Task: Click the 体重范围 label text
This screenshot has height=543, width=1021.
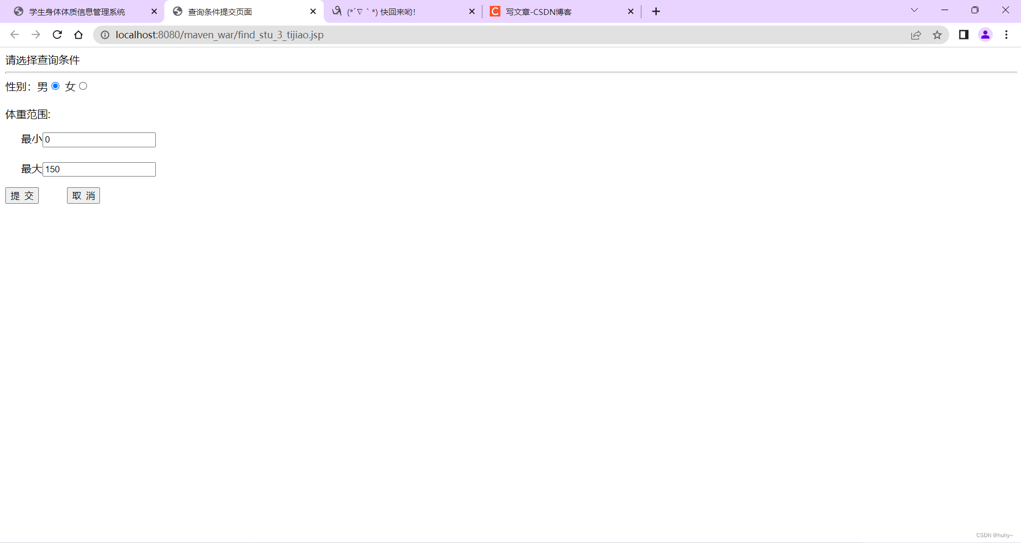Action: (x=28, y=114)
